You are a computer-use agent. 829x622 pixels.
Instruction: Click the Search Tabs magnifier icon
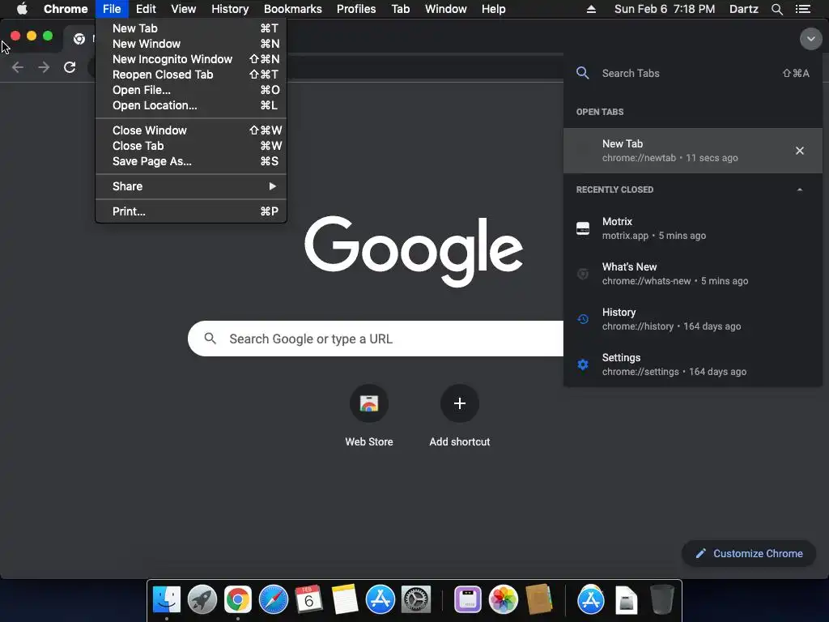(583, 73)
